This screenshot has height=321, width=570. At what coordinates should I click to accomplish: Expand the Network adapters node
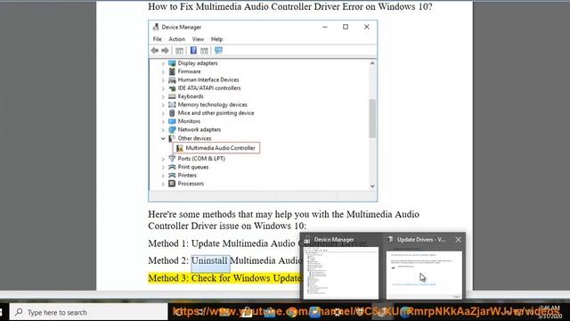click(163, 130)
